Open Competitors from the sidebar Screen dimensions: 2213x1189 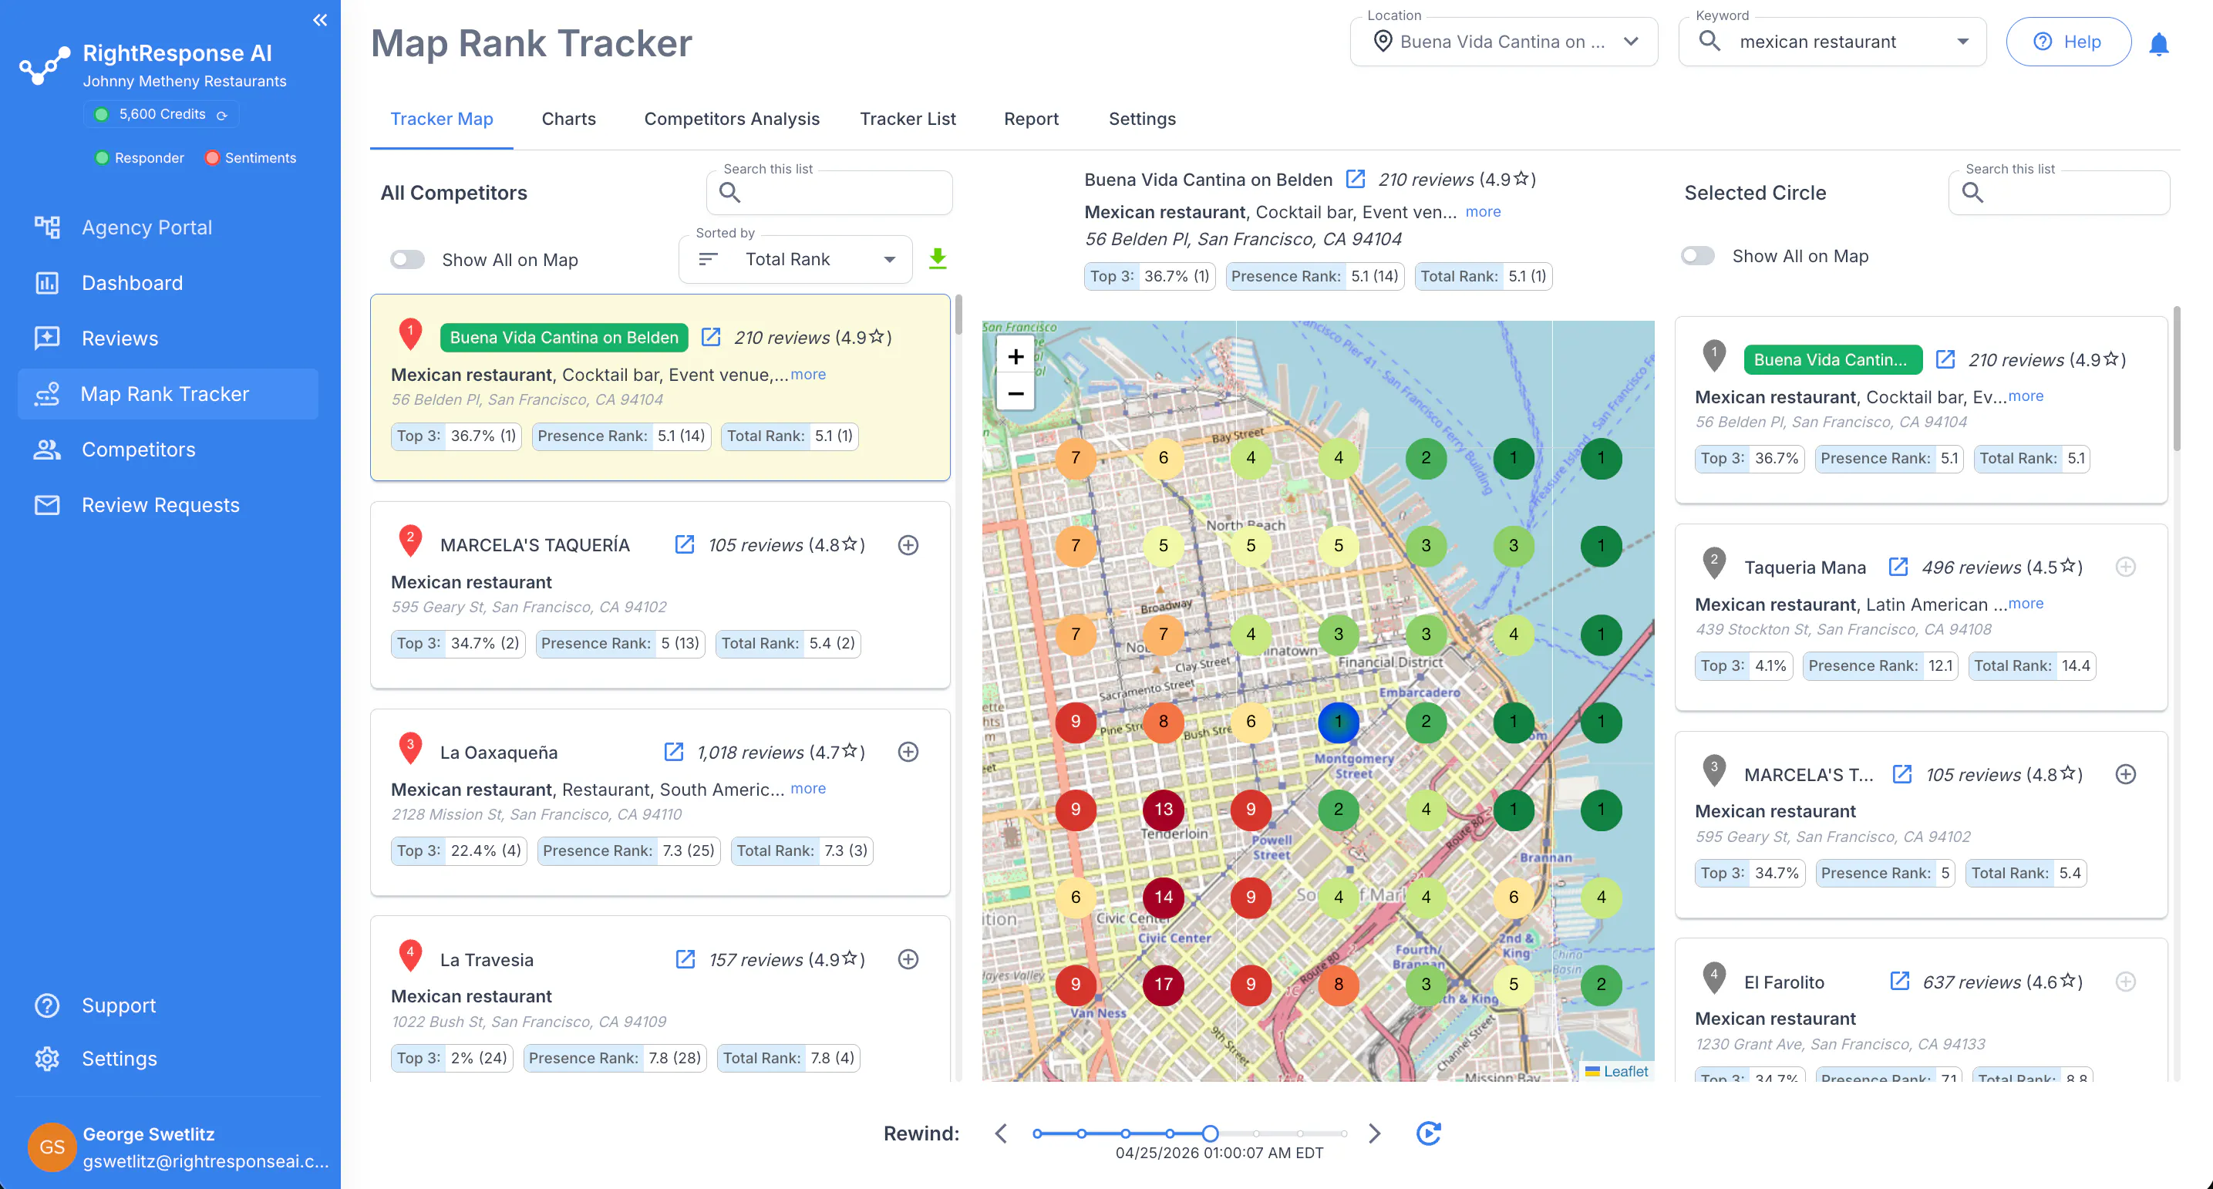[x=168, y=450]
